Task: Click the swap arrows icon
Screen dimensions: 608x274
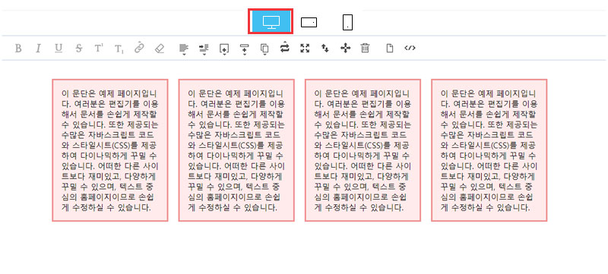Action: [x=285, y=48]
